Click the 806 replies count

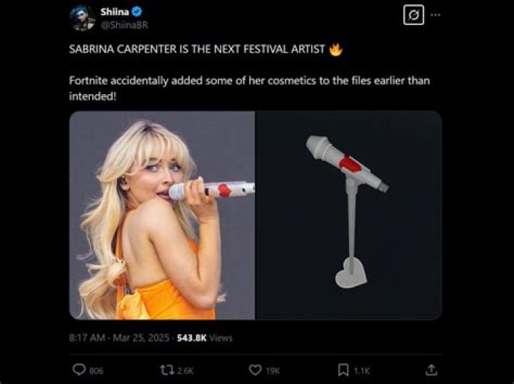(x=96, y=370)
